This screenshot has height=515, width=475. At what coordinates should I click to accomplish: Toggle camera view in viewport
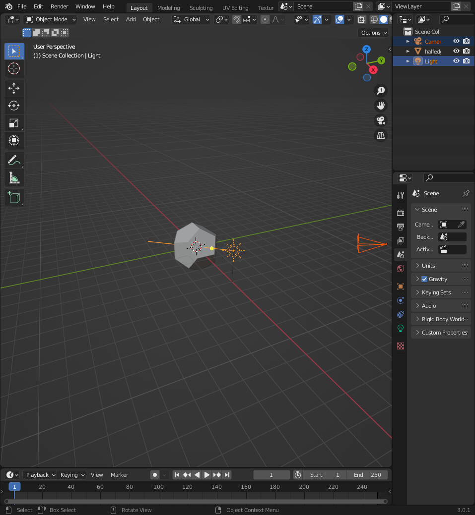[381, 120]
